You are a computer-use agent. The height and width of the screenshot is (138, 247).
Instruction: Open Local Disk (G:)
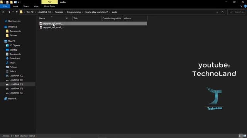[16, 93]
